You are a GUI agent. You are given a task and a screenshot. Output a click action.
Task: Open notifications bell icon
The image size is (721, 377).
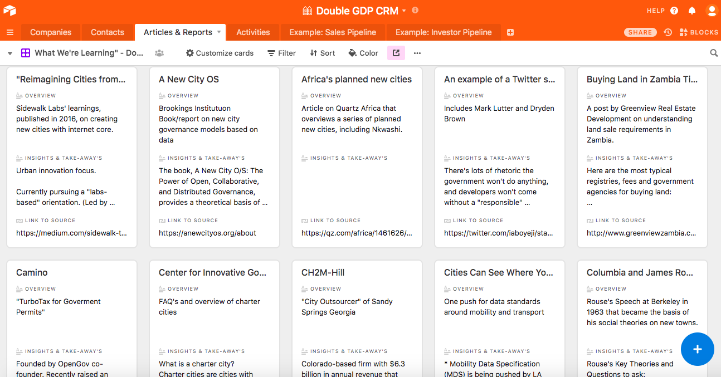tap(692, 11)
